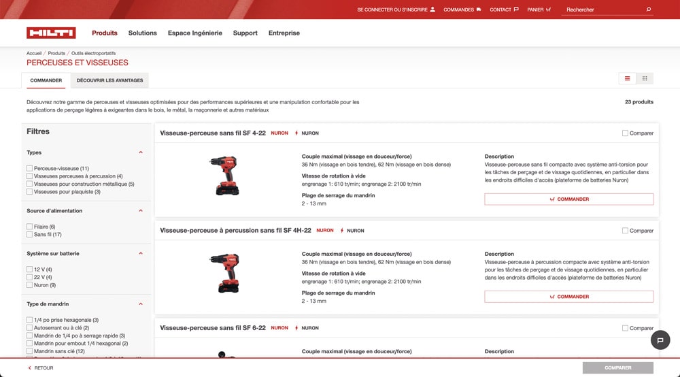Click Se connecter ou s'inscrire user icon

(432, 10)
